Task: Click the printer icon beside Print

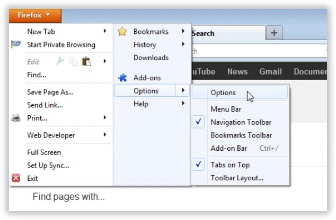Action: coord(16,118)
